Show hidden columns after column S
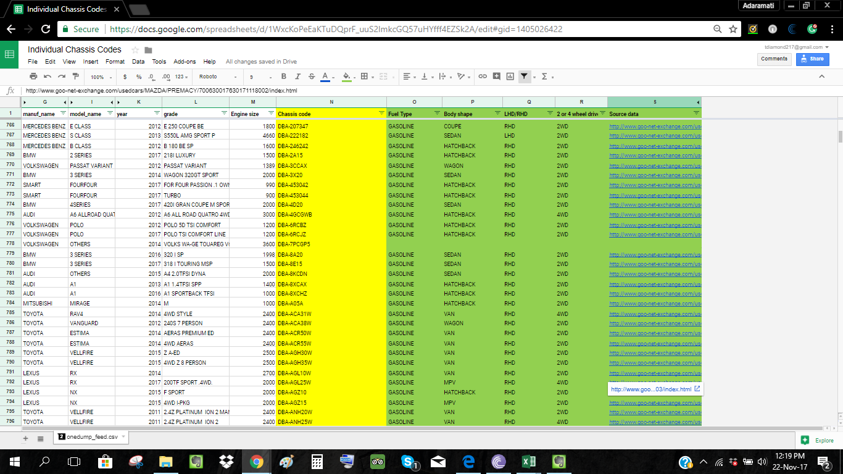The width and height of the screenshot is (843, 474). tap(699, 102)
